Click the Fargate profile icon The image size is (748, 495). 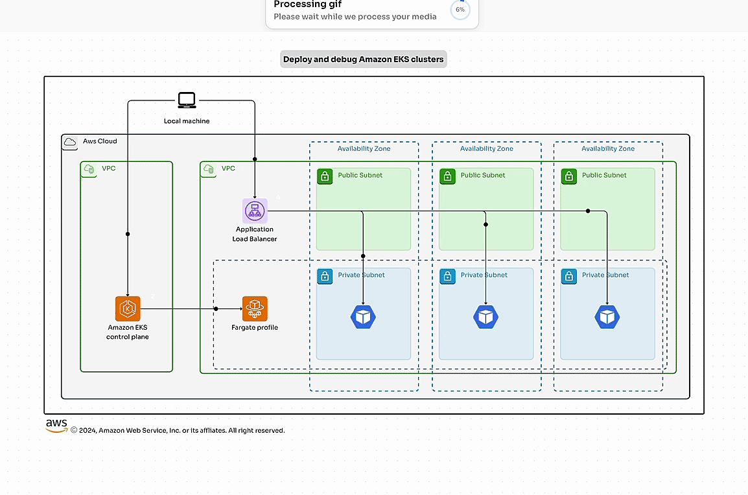(x=255, y=308)
